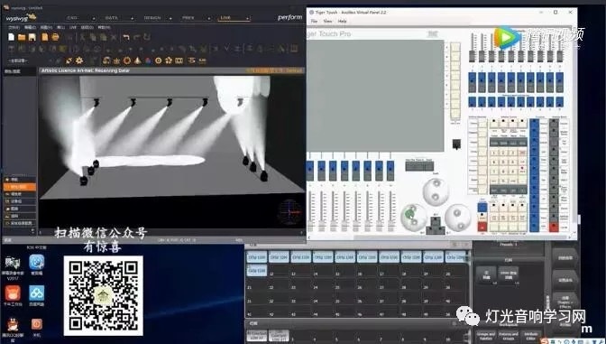
Task: Click the New document icon in wysiwyg toolbar
Action: click(x=11, y=37)
